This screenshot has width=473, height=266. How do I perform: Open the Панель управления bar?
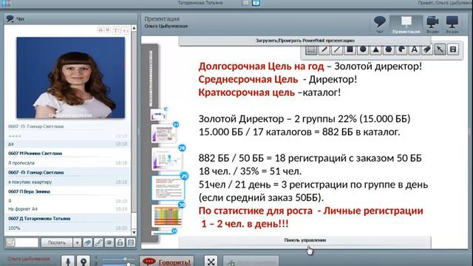point(305,241)
